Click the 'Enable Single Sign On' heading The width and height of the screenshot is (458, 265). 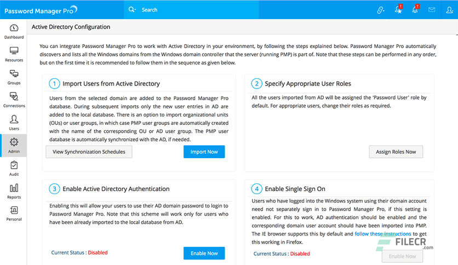click(295, 189)
